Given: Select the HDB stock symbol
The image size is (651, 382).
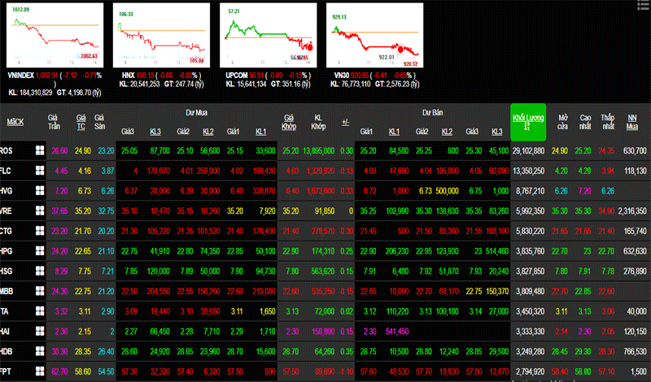Looking at the screenshot, I should [x=7, y=351].
